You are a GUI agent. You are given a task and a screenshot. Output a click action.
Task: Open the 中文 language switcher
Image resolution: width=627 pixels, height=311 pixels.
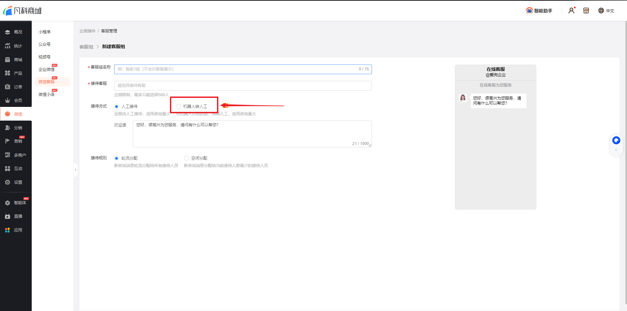(x=606, y=11)
